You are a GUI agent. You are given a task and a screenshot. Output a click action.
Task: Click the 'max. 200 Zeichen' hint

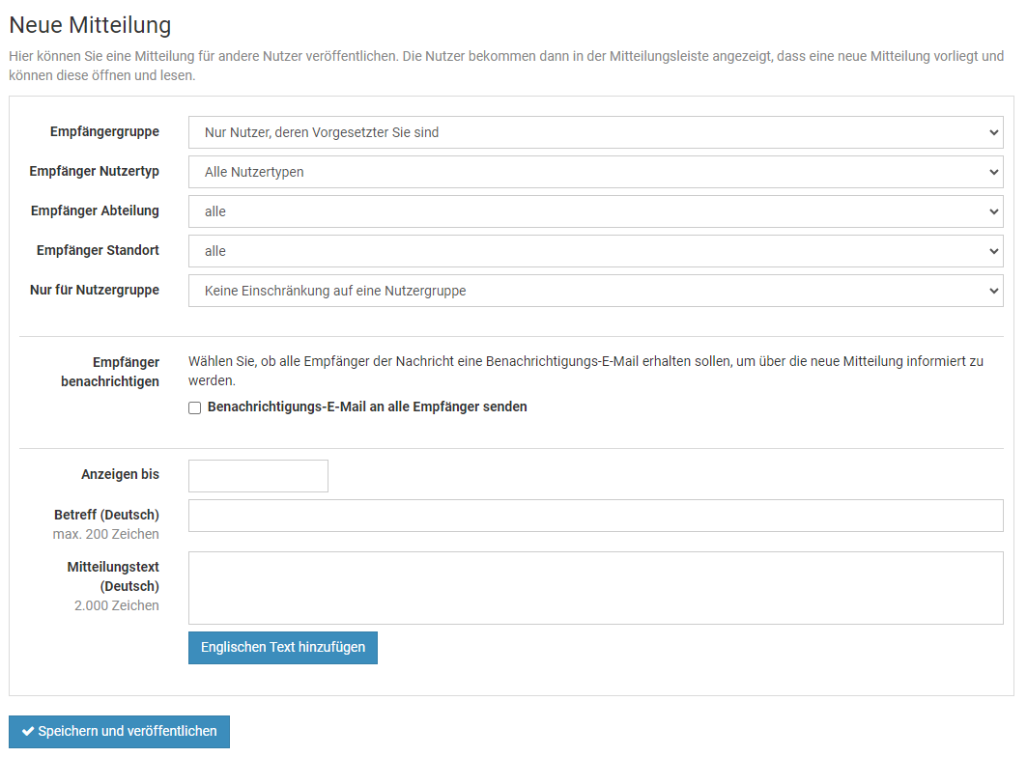tap(106, 534)
